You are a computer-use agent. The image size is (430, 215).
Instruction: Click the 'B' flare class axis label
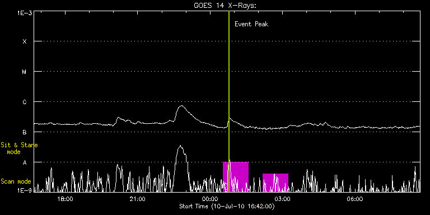25,132
